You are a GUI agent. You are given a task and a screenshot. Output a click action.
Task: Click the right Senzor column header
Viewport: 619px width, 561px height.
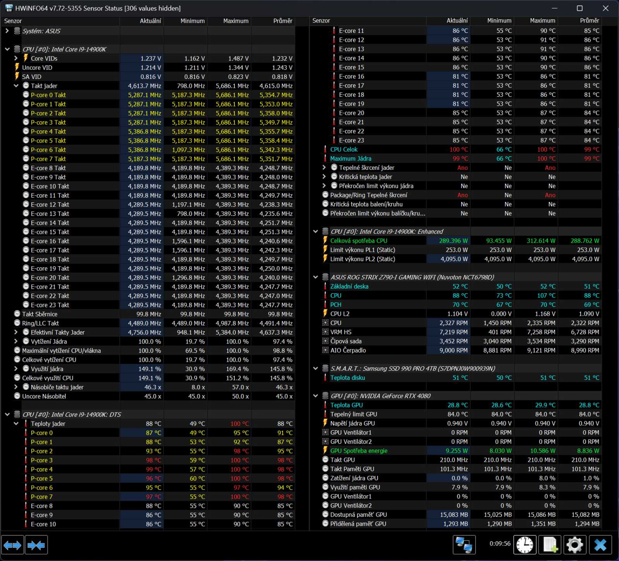pyautogui.click(x=368, y=21)
